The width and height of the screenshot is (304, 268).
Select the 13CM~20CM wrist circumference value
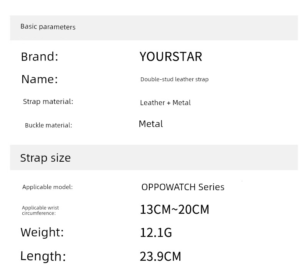click(174, 209)
